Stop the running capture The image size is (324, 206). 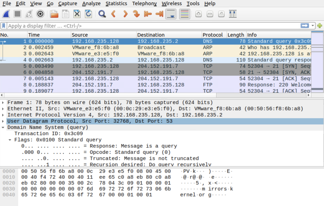coord(17,14)
